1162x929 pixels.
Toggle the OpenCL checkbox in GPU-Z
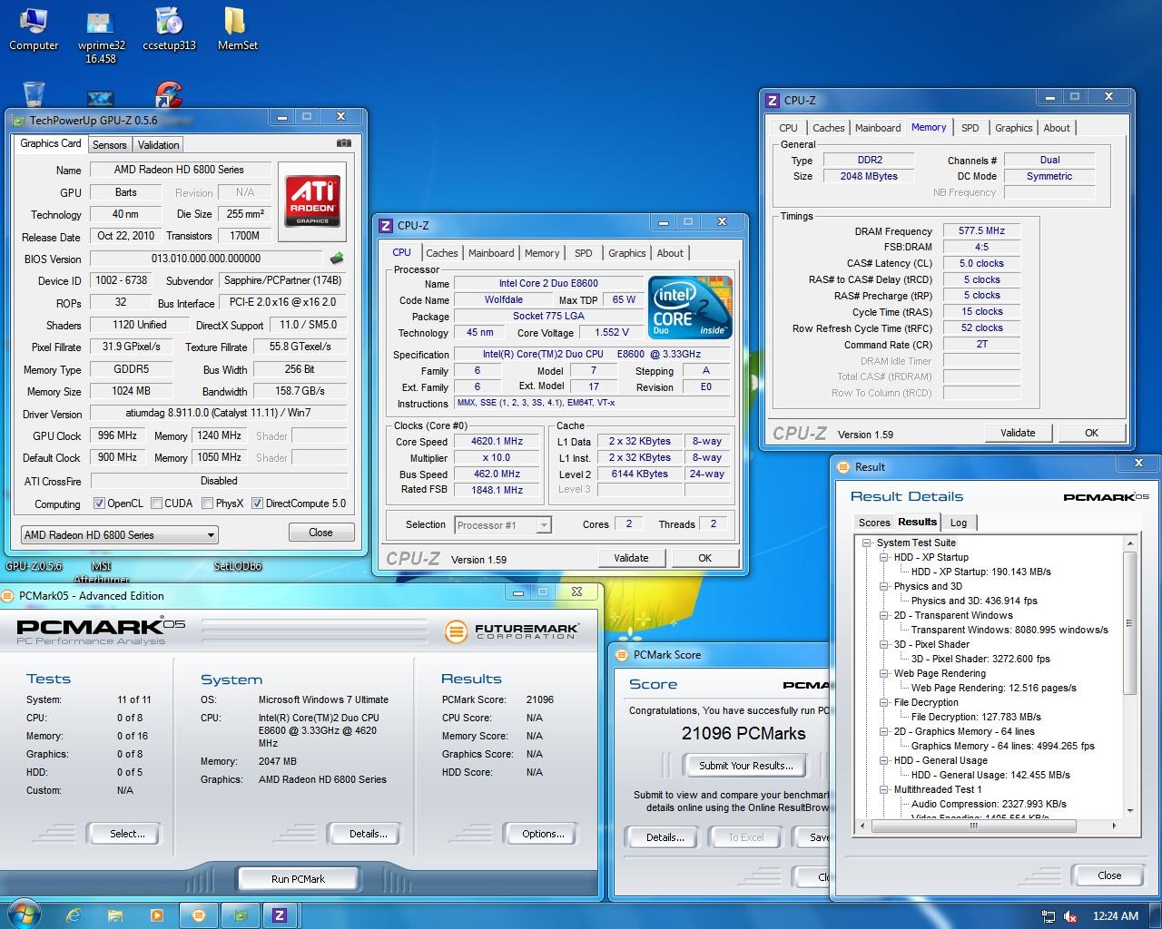(x=99, y=504)
